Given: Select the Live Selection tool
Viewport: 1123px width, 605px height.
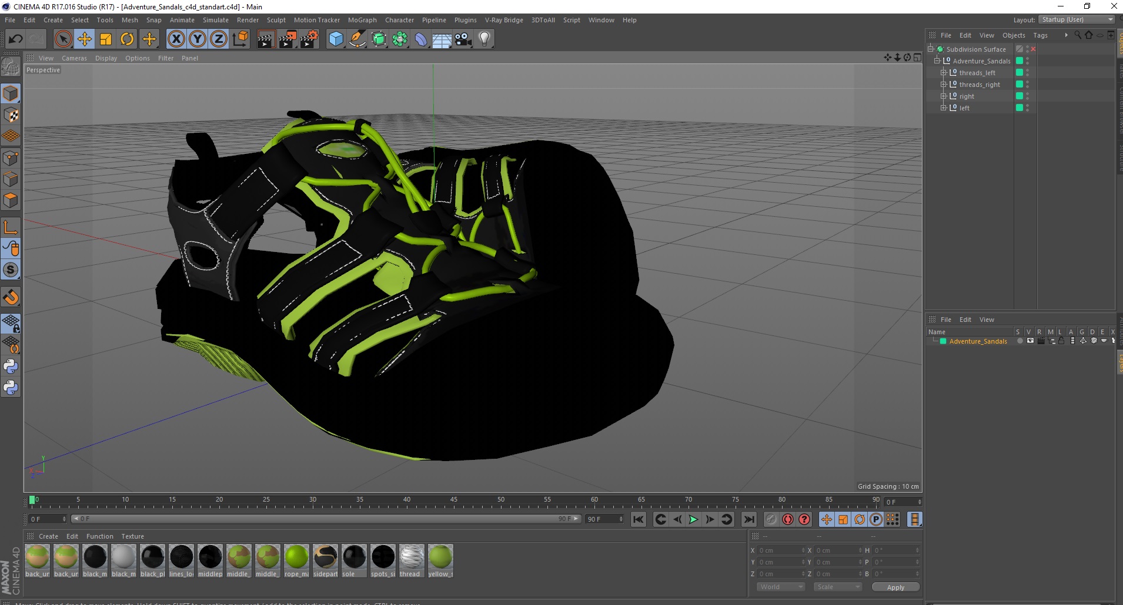Looking at the screenshot, I should point(63,39).
